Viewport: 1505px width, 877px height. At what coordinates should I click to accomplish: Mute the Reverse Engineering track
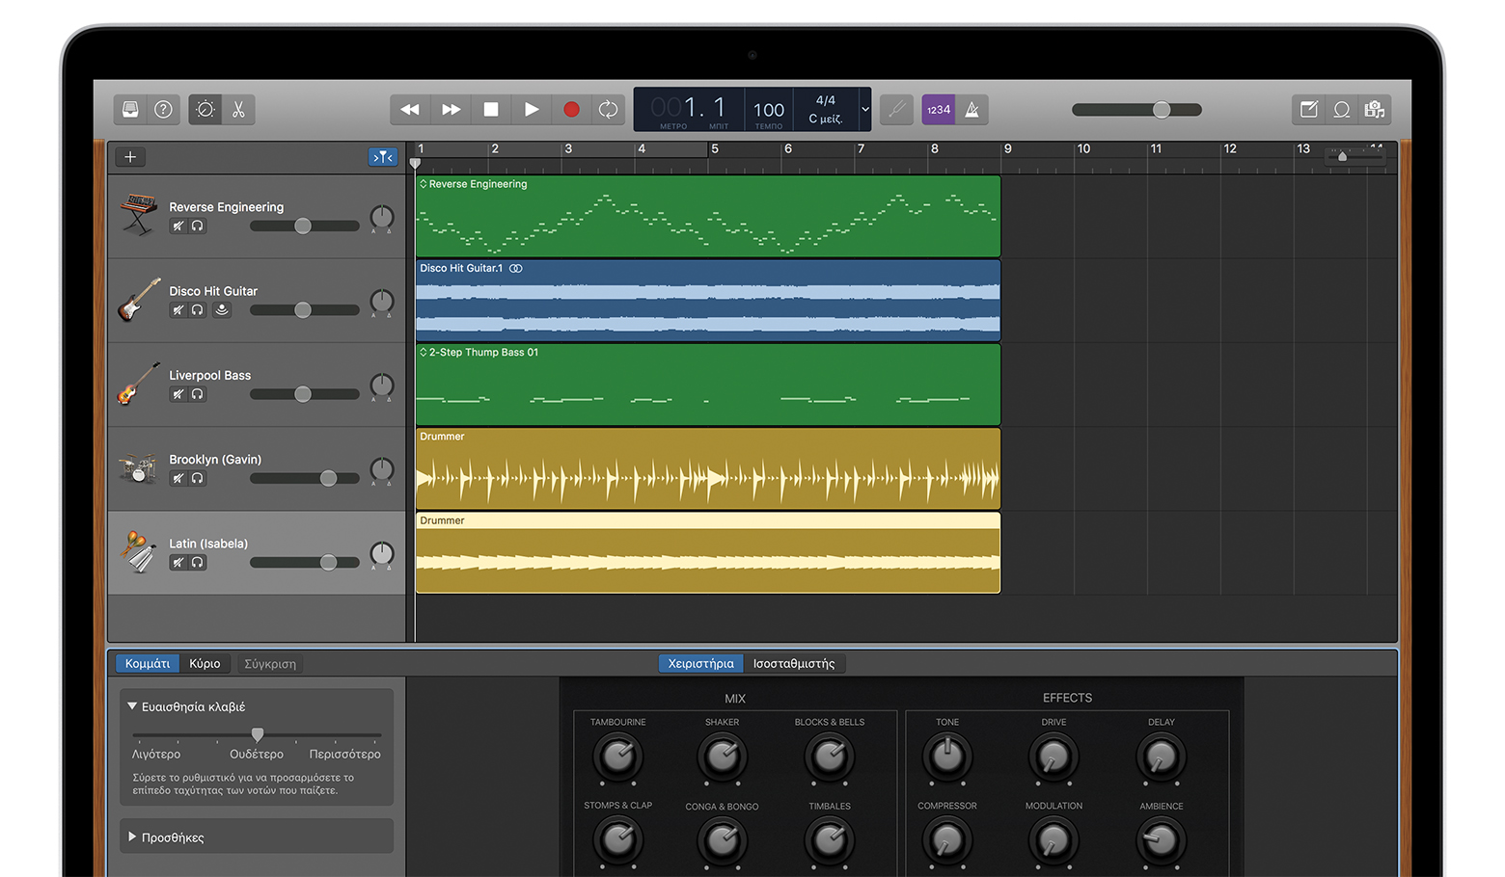pos(178,226)
